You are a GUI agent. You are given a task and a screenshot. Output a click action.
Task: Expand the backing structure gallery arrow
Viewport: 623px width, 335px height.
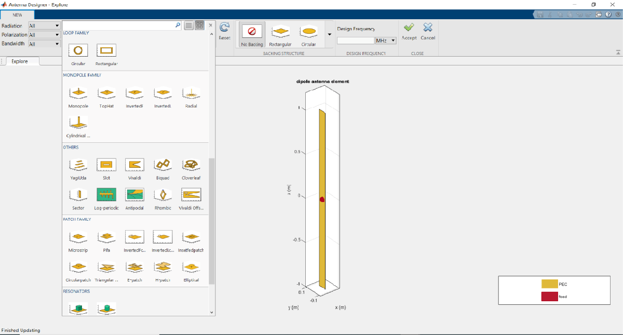coord(329,34)
